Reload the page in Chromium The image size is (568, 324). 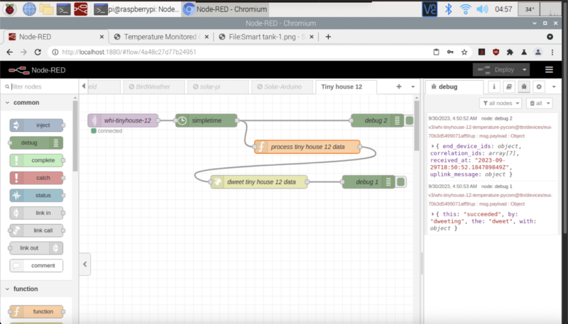(38, 52)
